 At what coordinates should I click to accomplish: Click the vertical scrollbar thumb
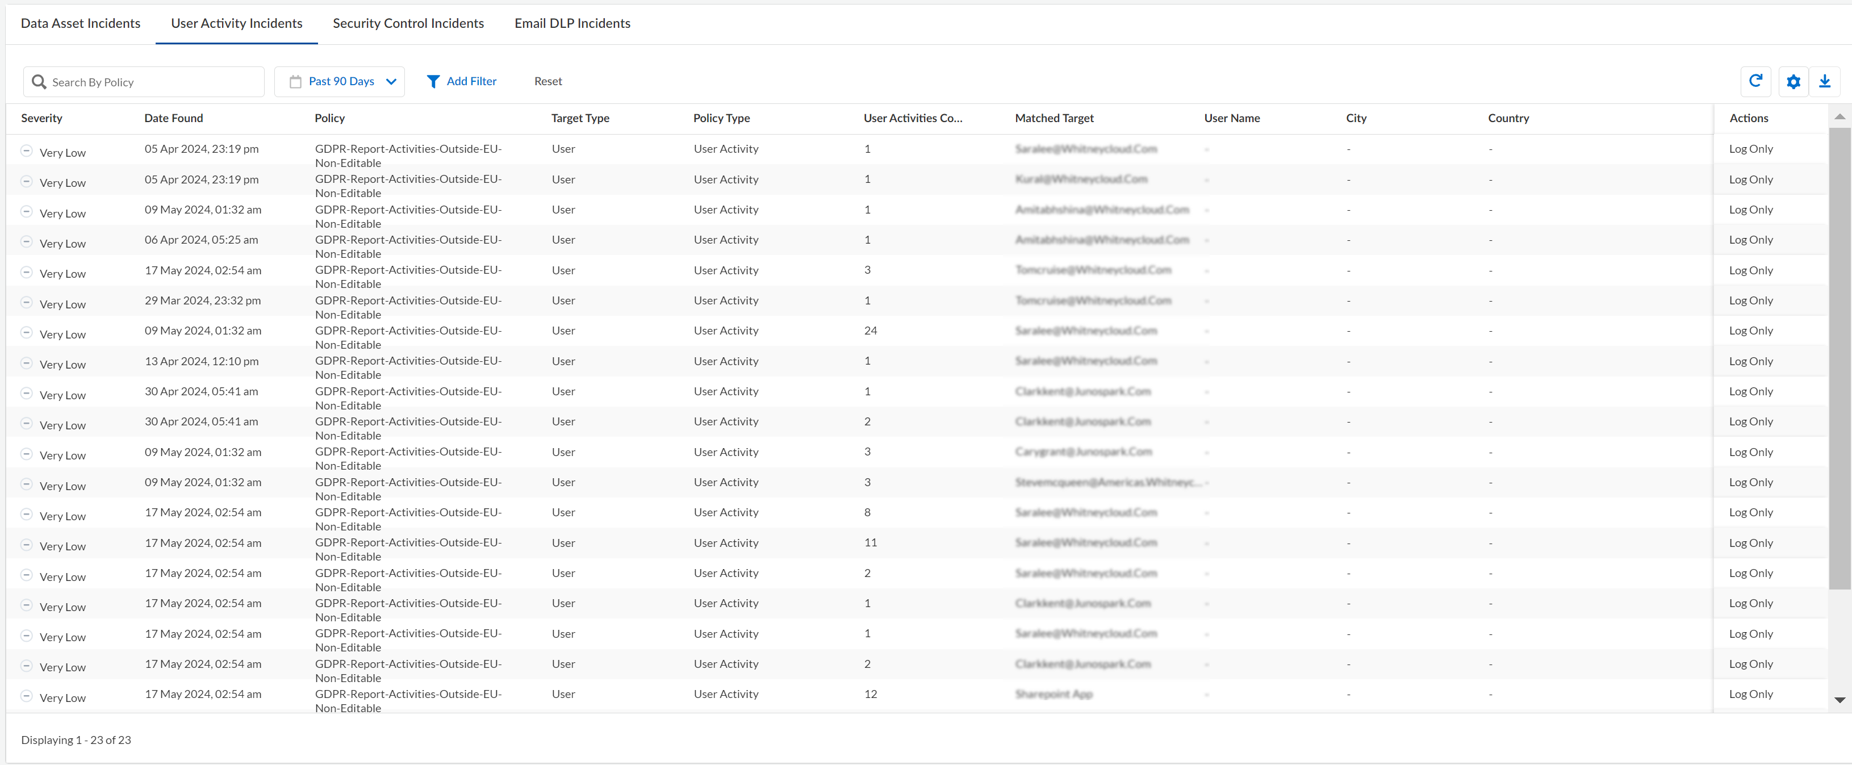pyautogui.click(x=1840, y=359)
